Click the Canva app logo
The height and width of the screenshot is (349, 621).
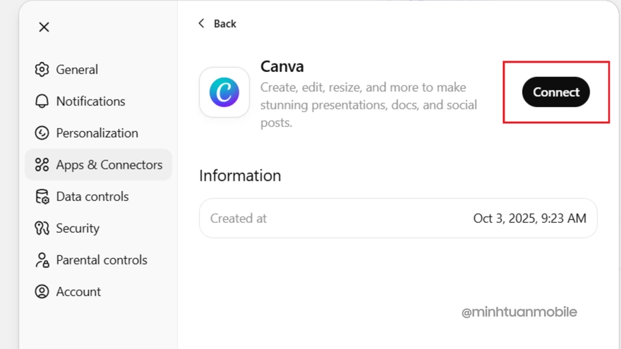pos(224,92)
